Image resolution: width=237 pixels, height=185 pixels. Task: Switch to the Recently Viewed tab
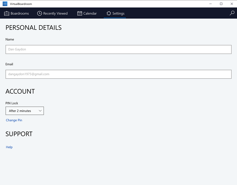tap(52, 14)
